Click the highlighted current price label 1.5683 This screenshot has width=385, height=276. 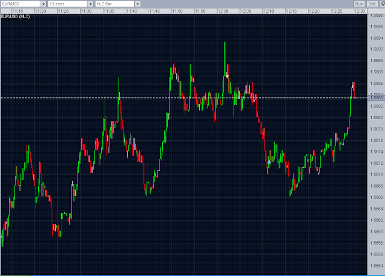click(x=377, y=98)
